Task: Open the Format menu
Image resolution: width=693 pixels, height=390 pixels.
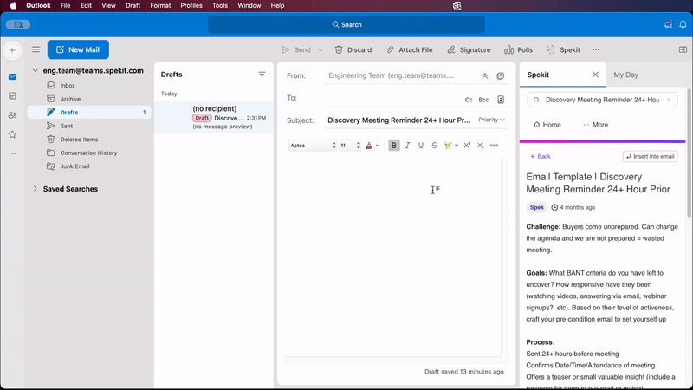Action: click(x=160, y=5)
